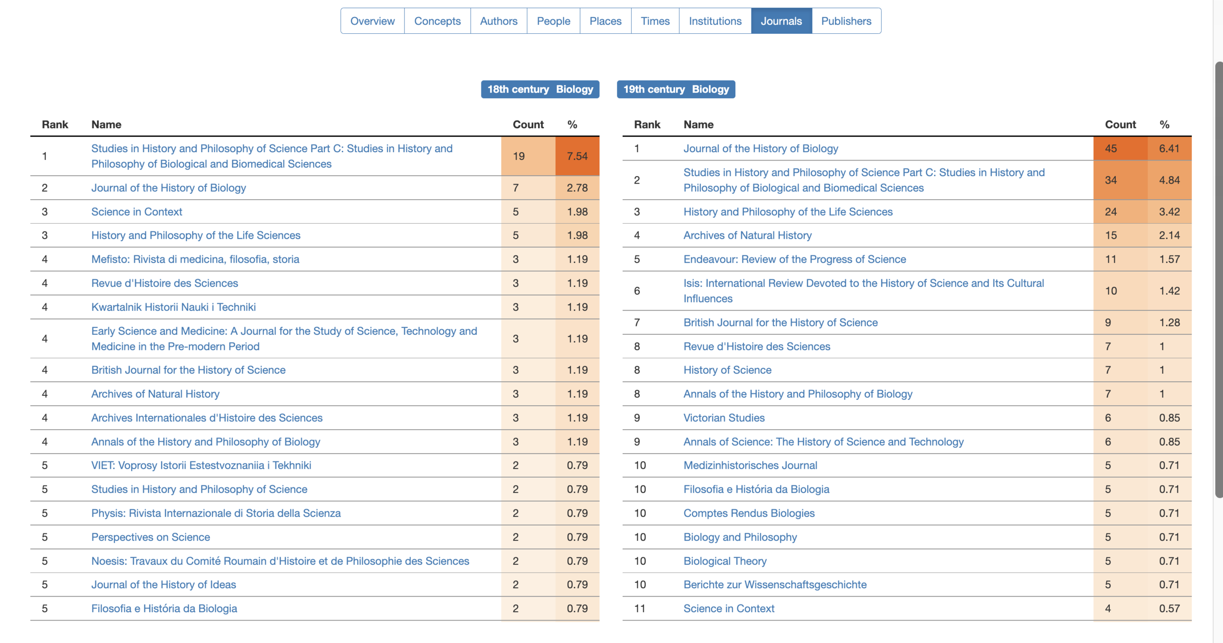Open Mefisto: Rivista di medicina link
1223x643 pixels.
(x=195, y=259)
